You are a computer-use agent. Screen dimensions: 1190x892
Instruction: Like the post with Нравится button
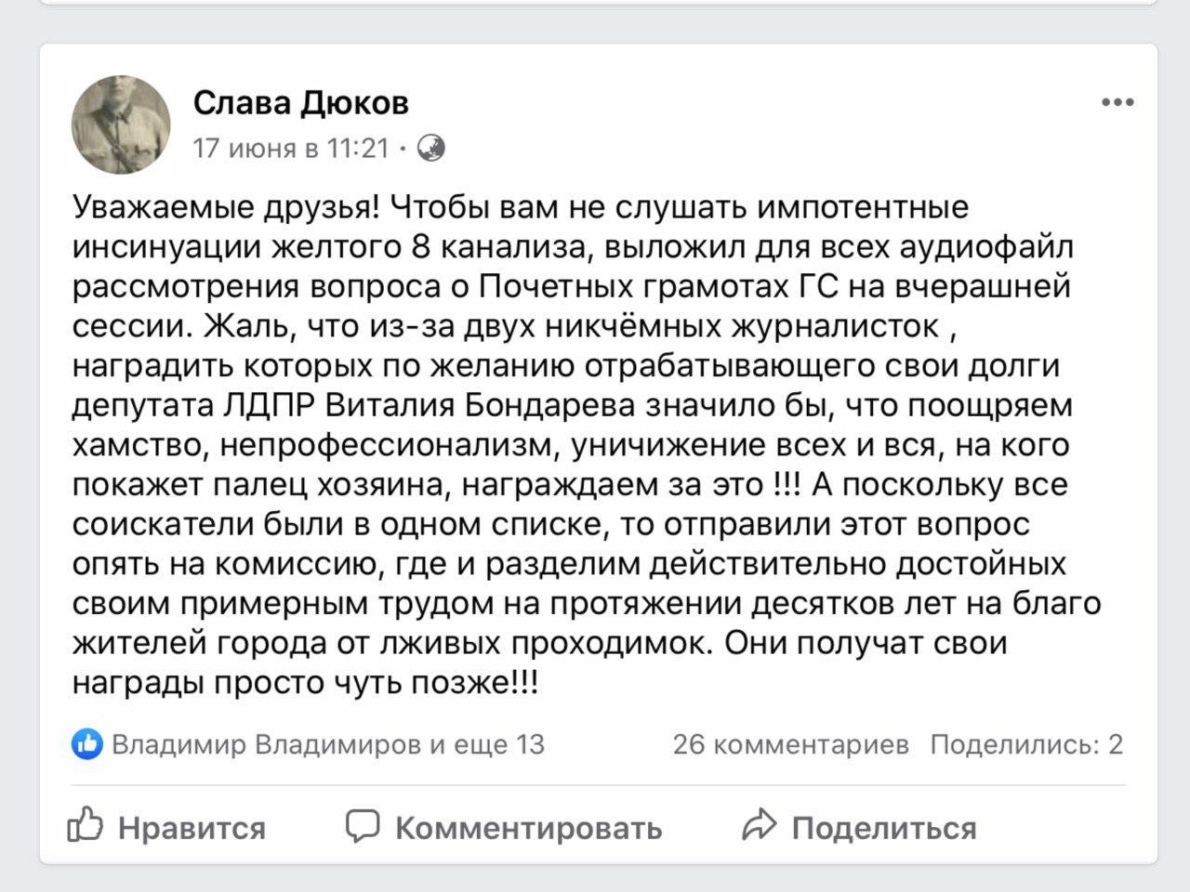click(167, 826)
